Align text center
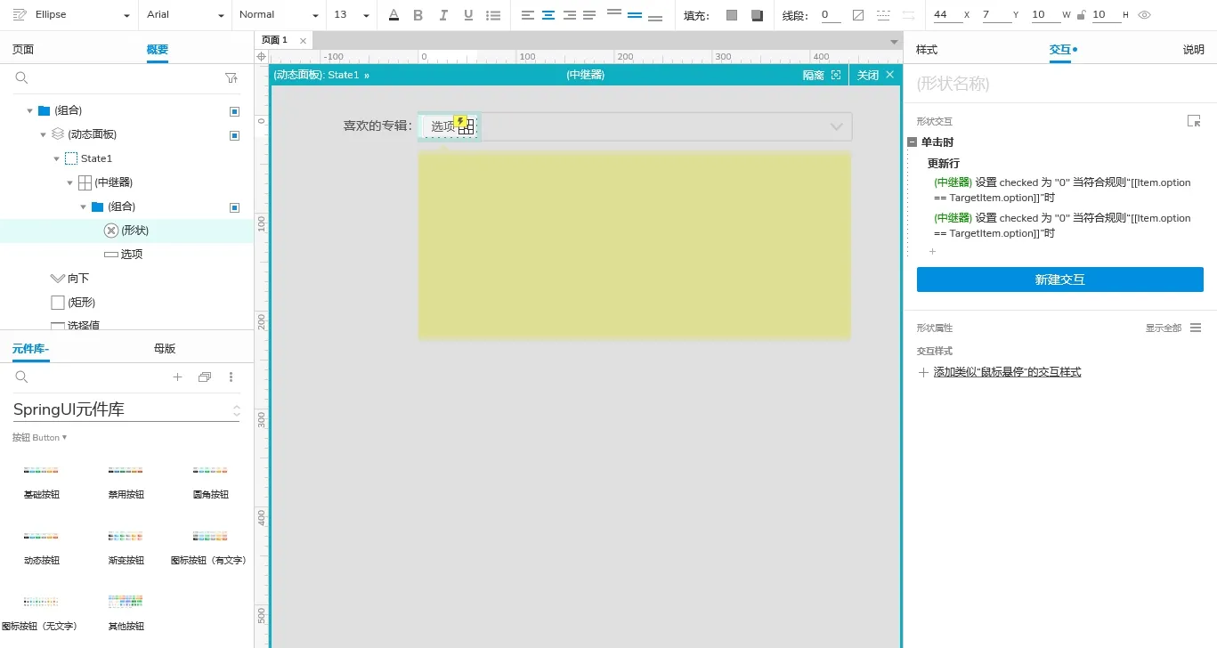This screenshot has height=648, width=1217. [x=548, y=15]
